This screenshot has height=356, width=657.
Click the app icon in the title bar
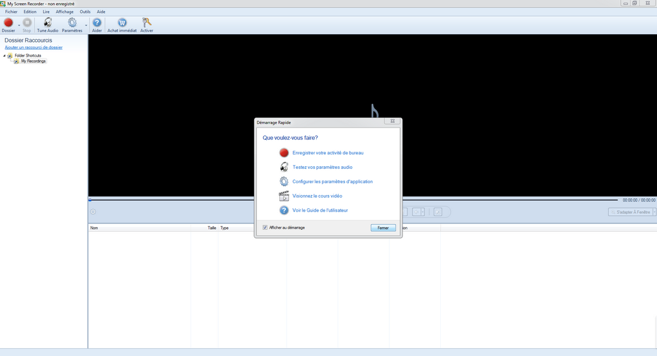[x=3, y=3]
